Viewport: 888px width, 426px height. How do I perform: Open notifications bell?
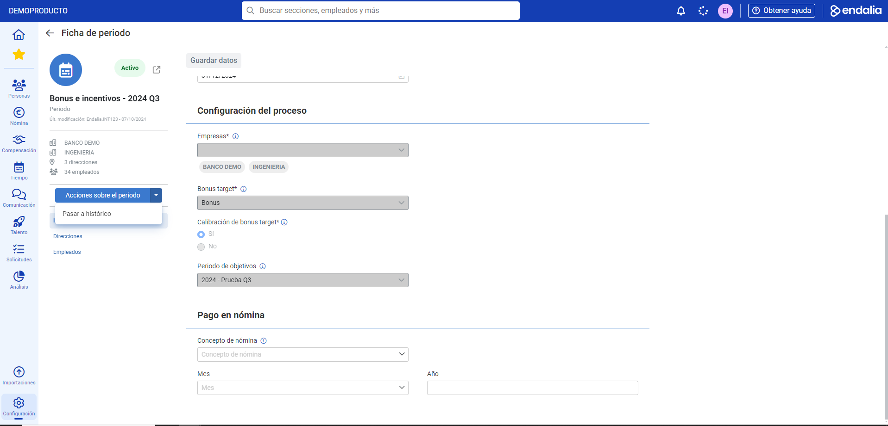(x=681, y=11)
